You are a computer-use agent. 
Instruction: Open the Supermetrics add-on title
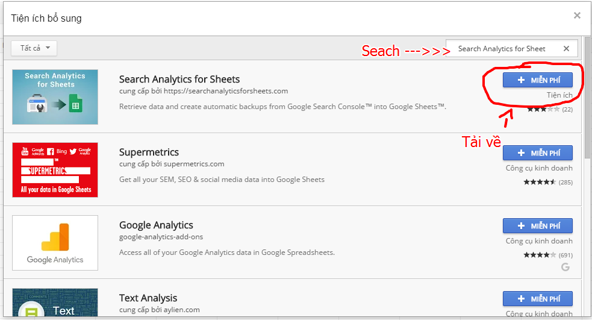pos(149,152)
